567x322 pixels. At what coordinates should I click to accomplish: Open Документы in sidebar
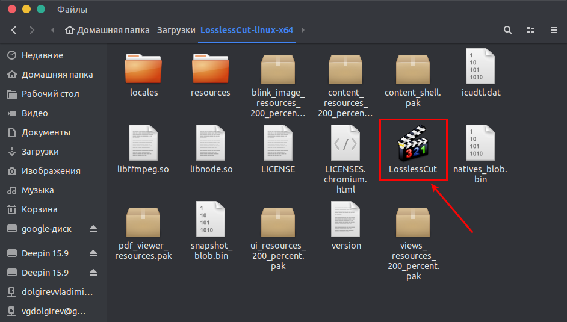(x=54, y=132)
